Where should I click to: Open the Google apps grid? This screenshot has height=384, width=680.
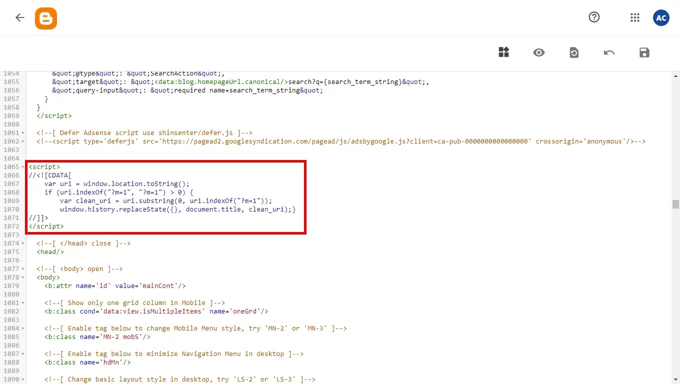point(635,17)
